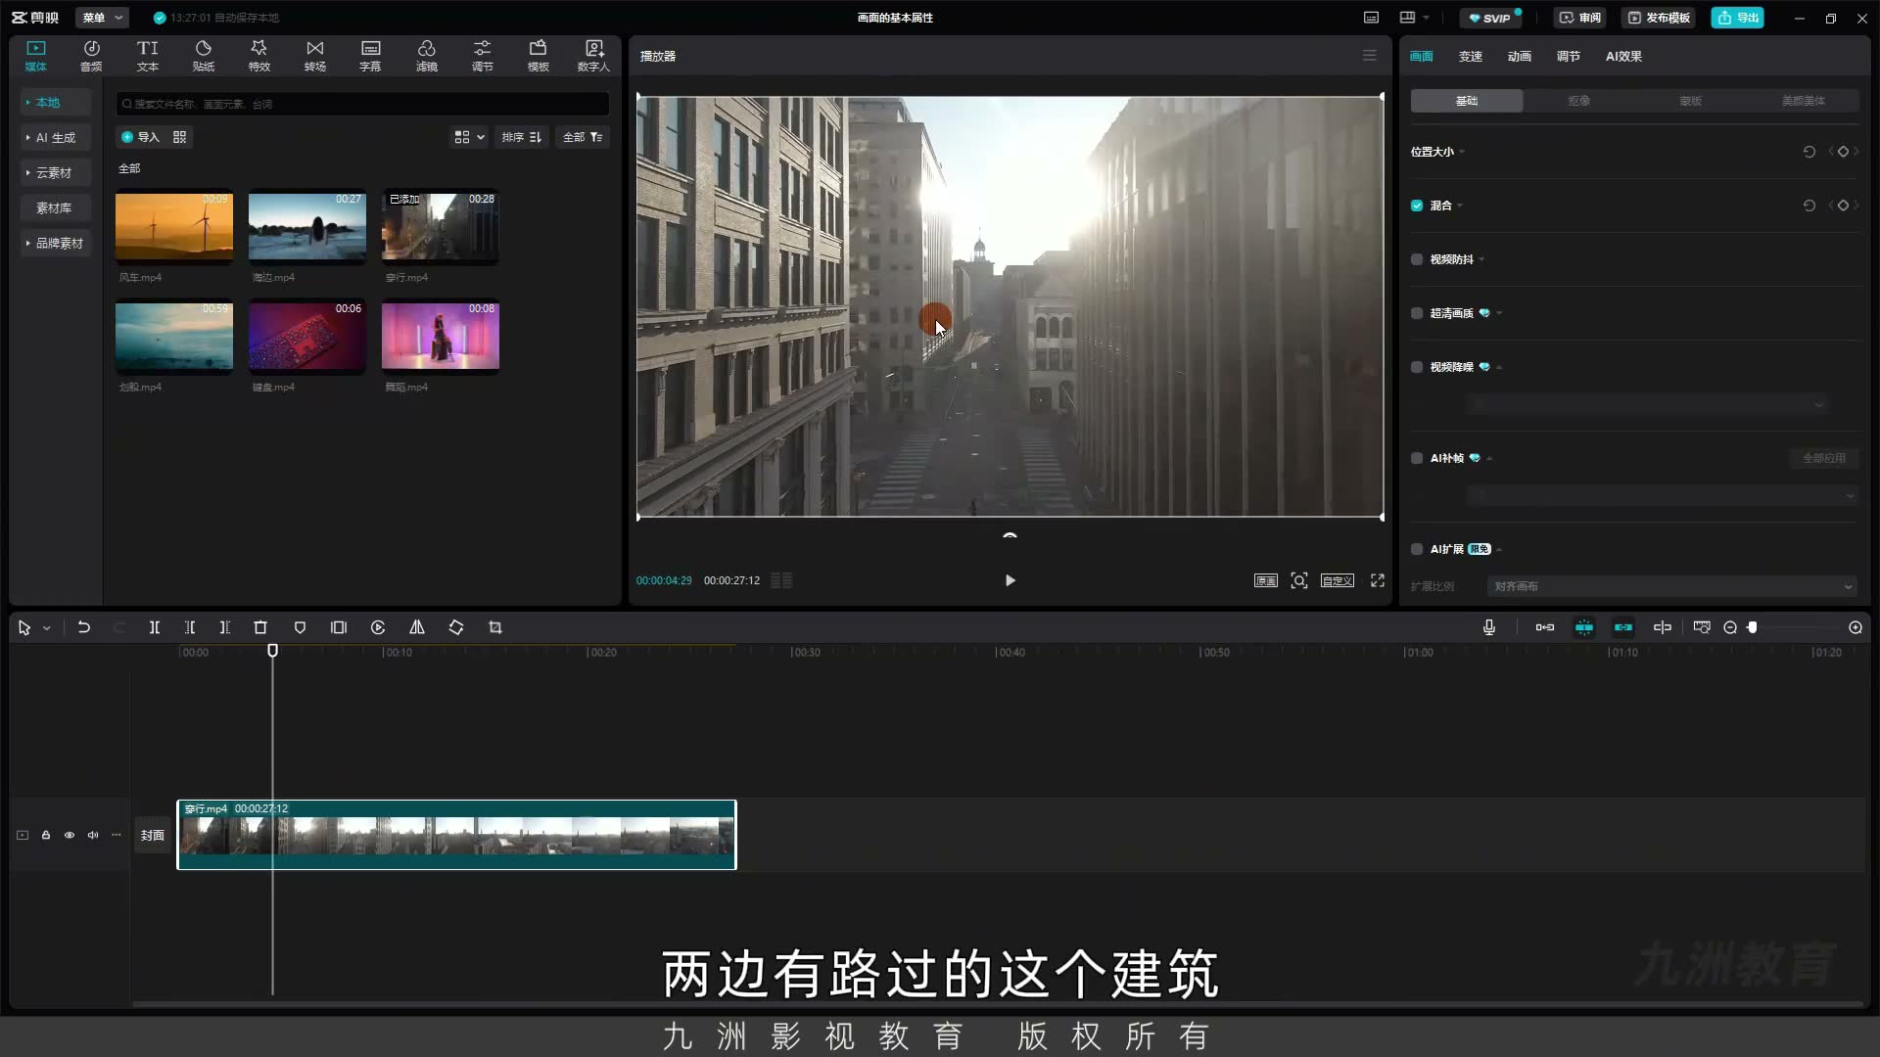The width and height of the screenshot is (1880, 1057).
Task: Click the fullscreen player icon
Action: pos(1378,580)
